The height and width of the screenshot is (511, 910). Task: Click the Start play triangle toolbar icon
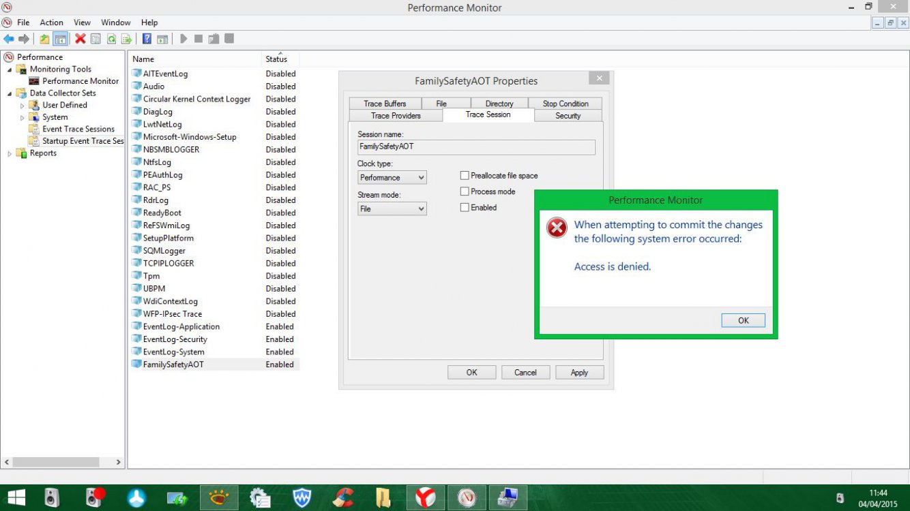pos(184,39)
